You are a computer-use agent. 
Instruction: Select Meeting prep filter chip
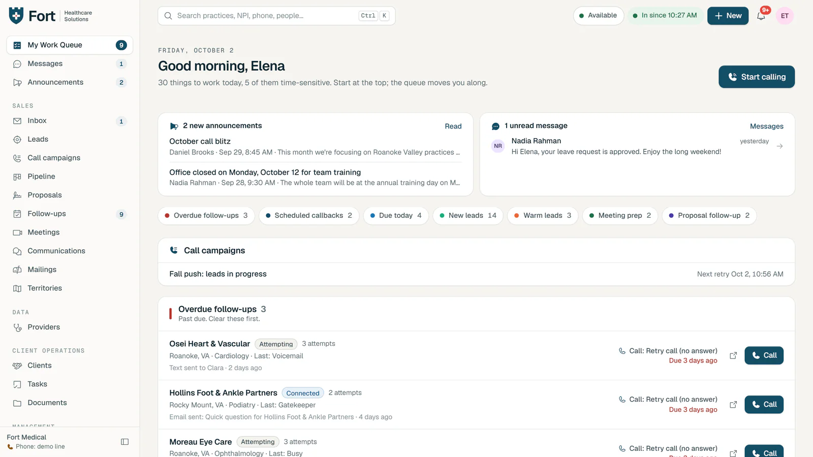pos(620,216)
